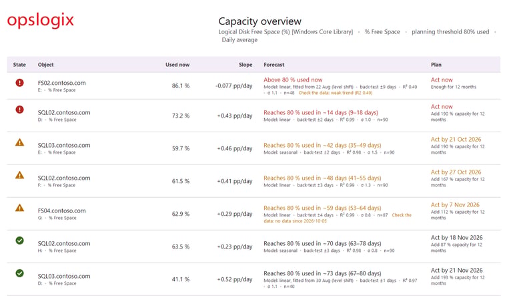This screenshot has width=507, height=296.
Task: Open SQL02.contoso.com with H: free space
Action: [64, 243]
